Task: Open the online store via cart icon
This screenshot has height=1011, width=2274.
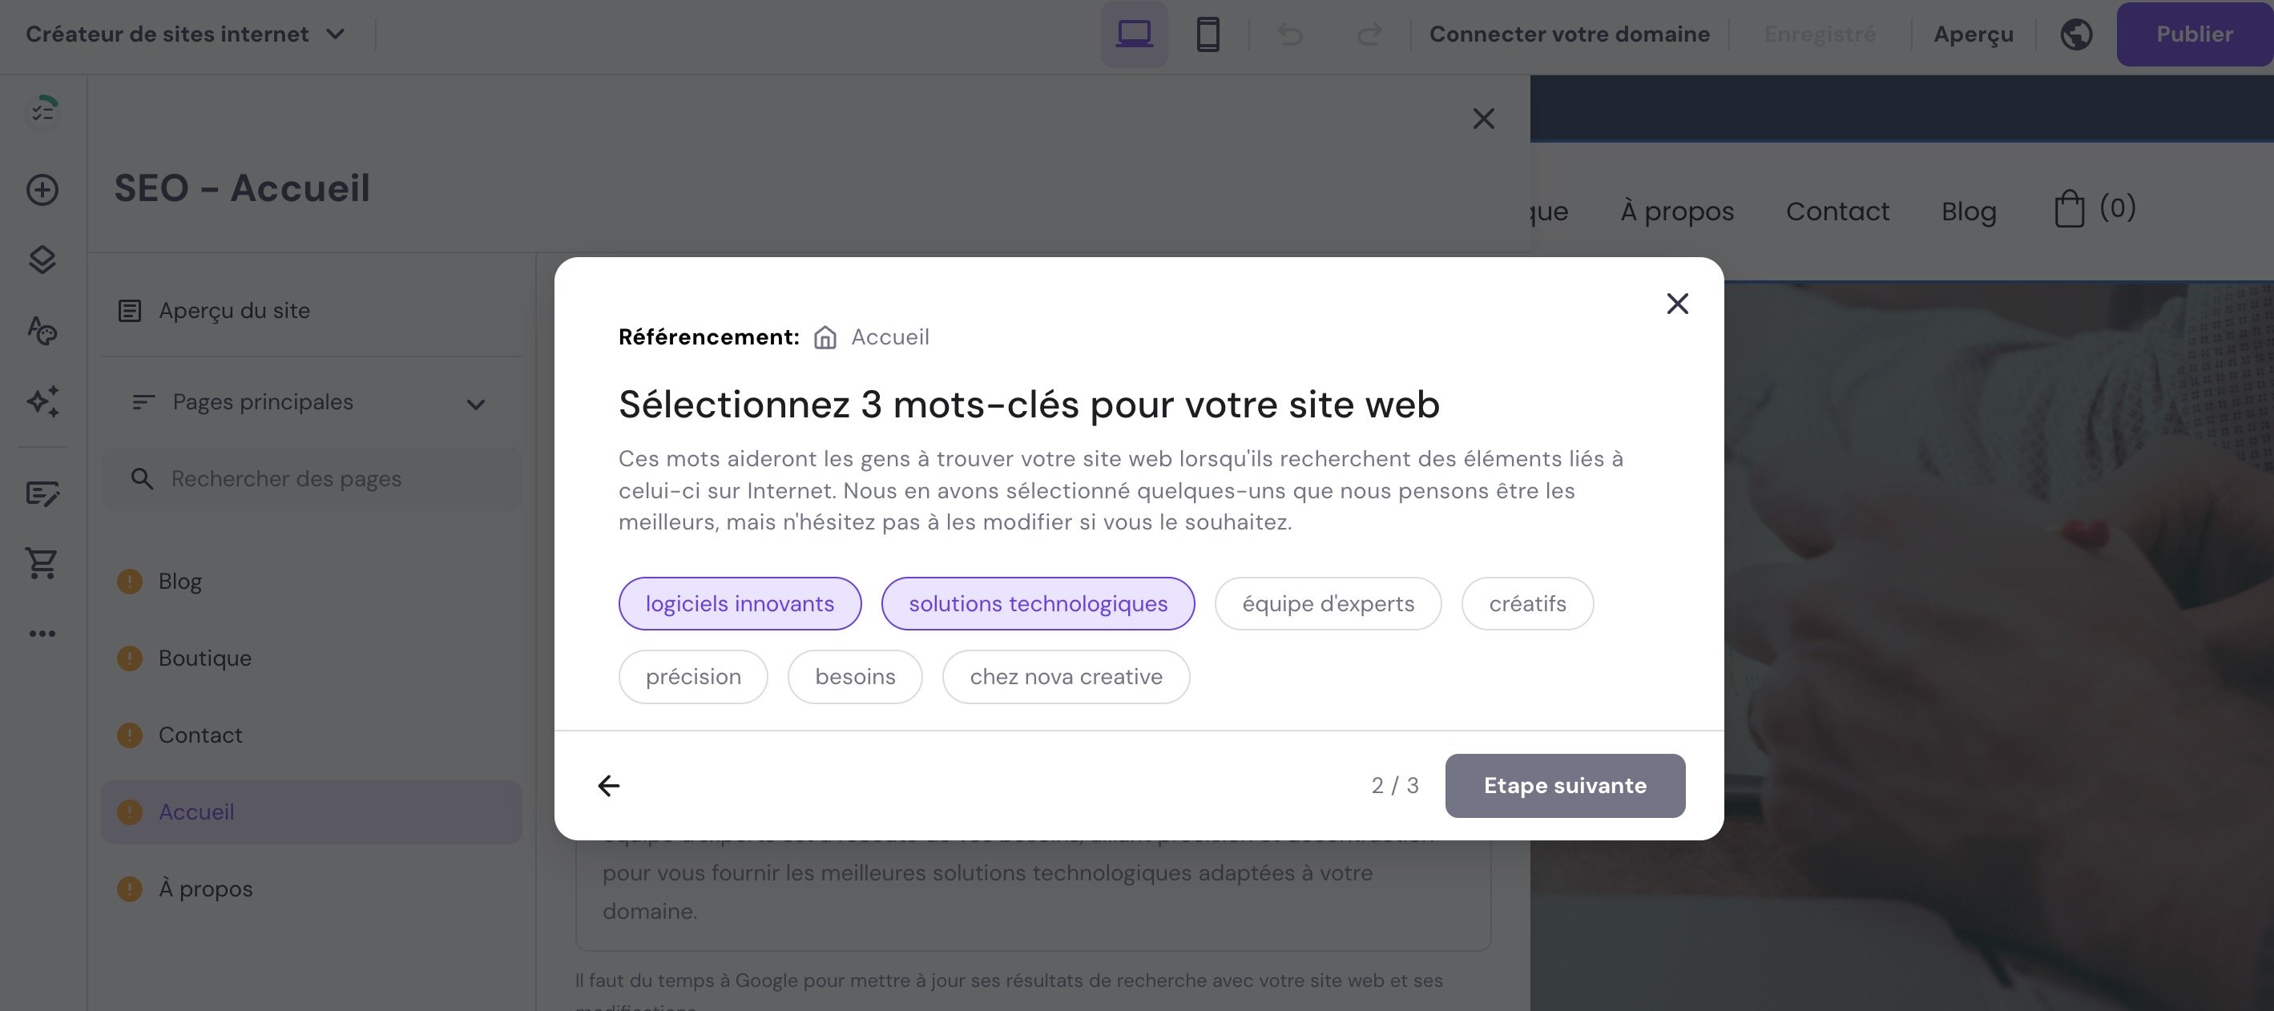Action: [41, 563]
